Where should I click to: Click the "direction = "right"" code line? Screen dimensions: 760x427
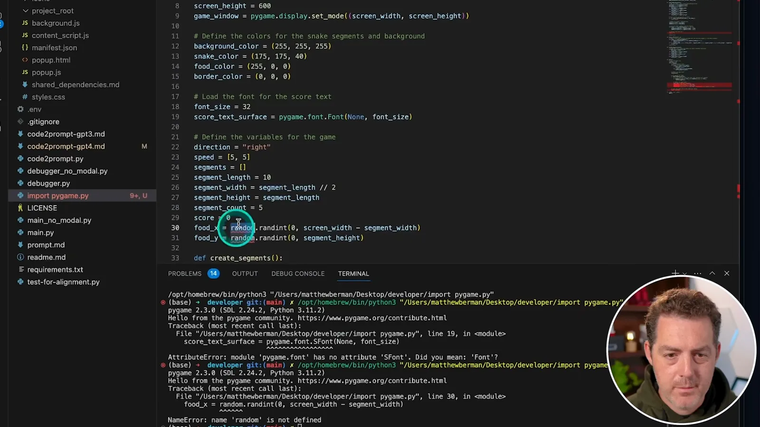tap(232, 147)
